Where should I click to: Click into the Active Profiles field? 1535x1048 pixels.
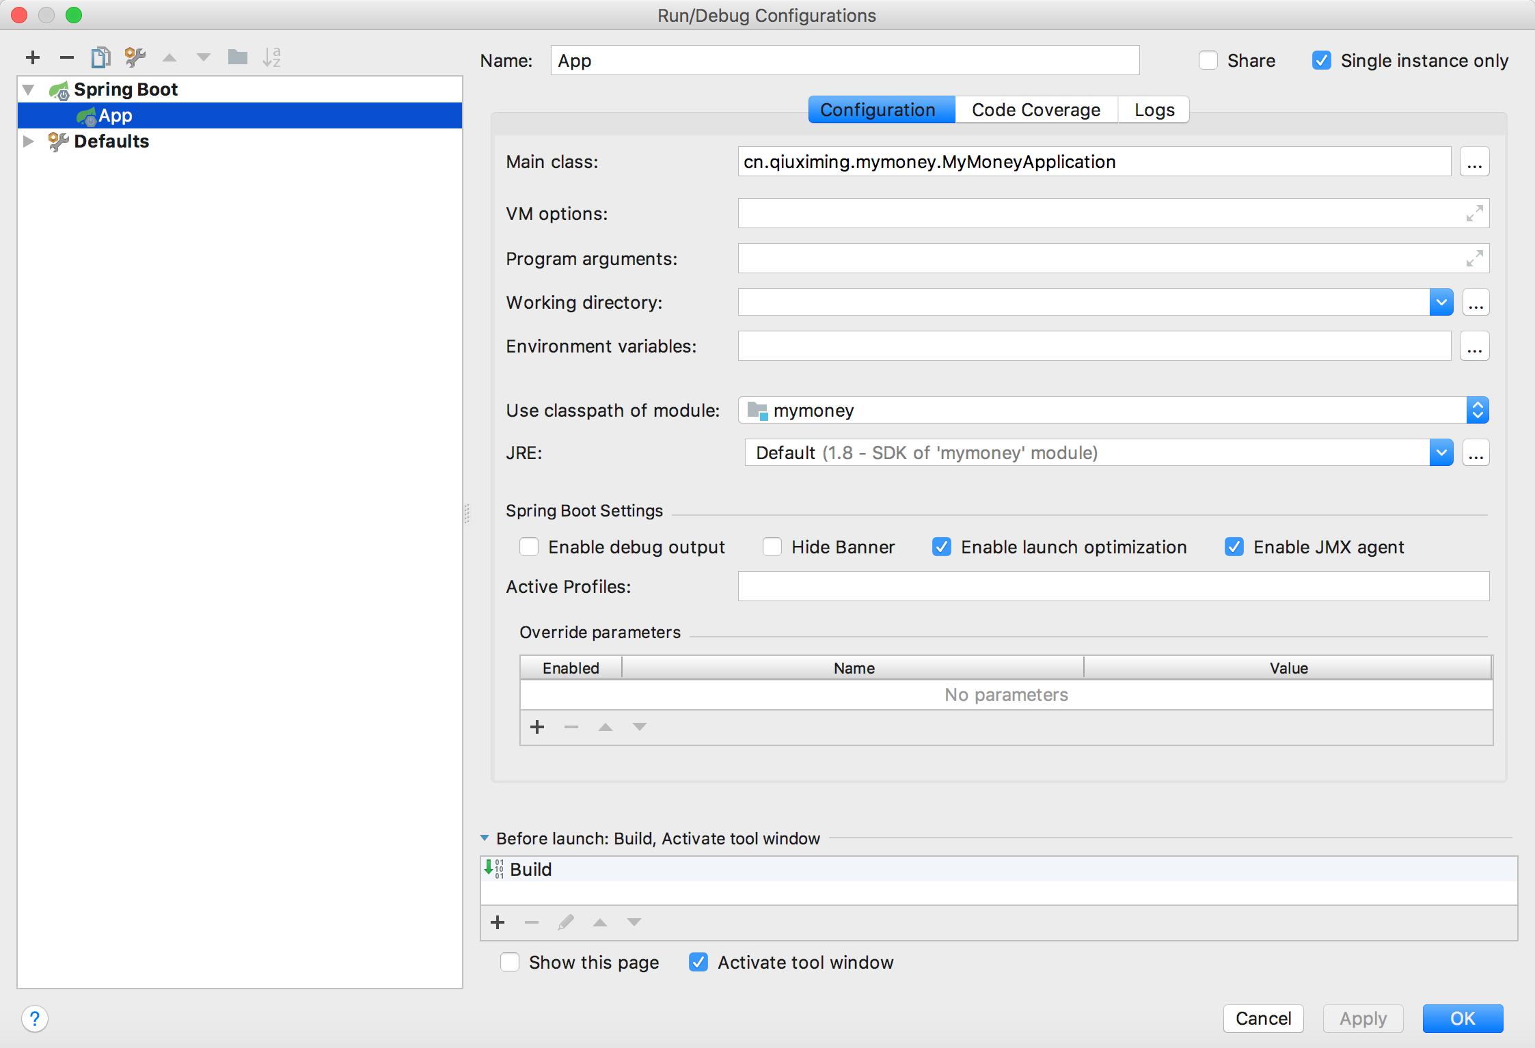pos(1113,587)
